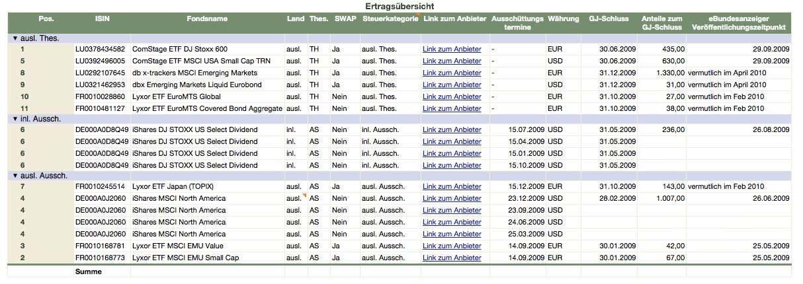The height and width of the screenshot is (284, 803).
Task: Select the publication date '26.06.2009'
Action: pos(771,198)
